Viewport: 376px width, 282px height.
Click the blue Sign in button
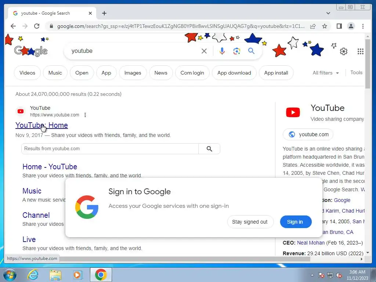tap(296, 222)
